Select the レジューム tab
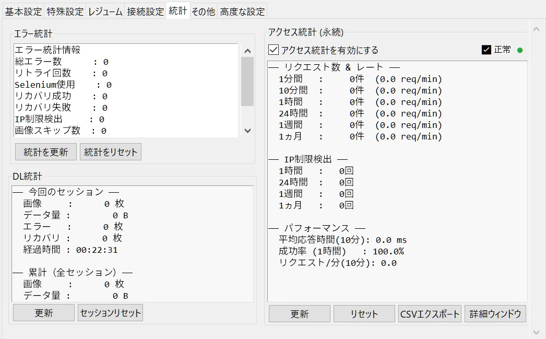The height and width of the screenshot is (339, 546). (x=105, y=11)
